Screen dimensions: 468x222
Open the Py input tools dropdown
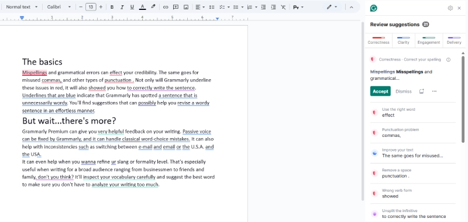(298, 7)
